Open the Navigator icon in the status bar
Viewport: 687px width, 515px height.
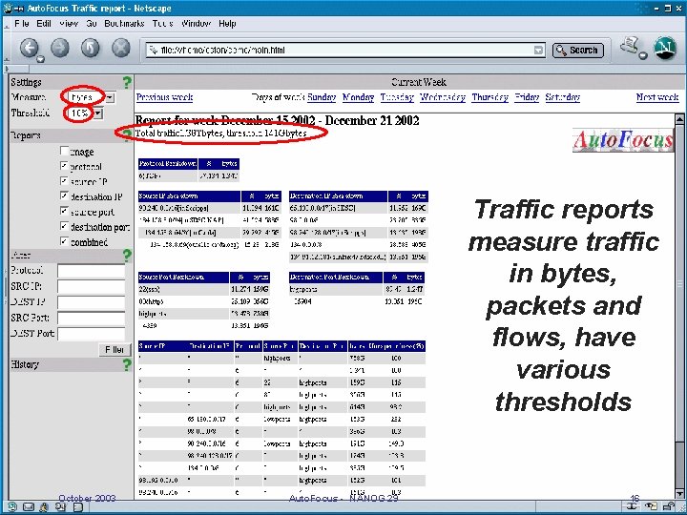coord(11,507)
